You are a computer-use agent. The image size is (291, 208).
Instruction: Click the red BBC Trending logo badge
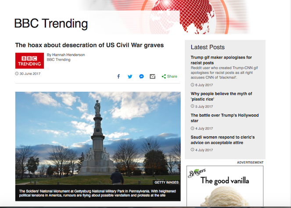[29, 61]
